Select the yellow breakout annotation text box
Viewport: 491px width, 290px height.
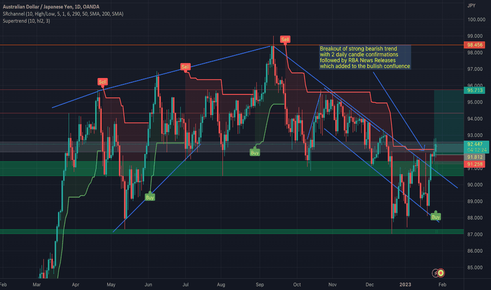coord(365,57)
